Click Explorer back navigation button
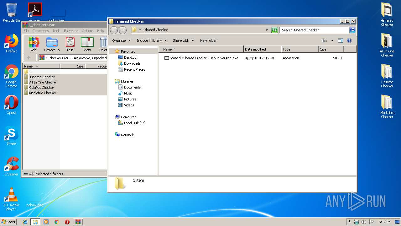Screen dimensions: 401x226 [114, 30]
